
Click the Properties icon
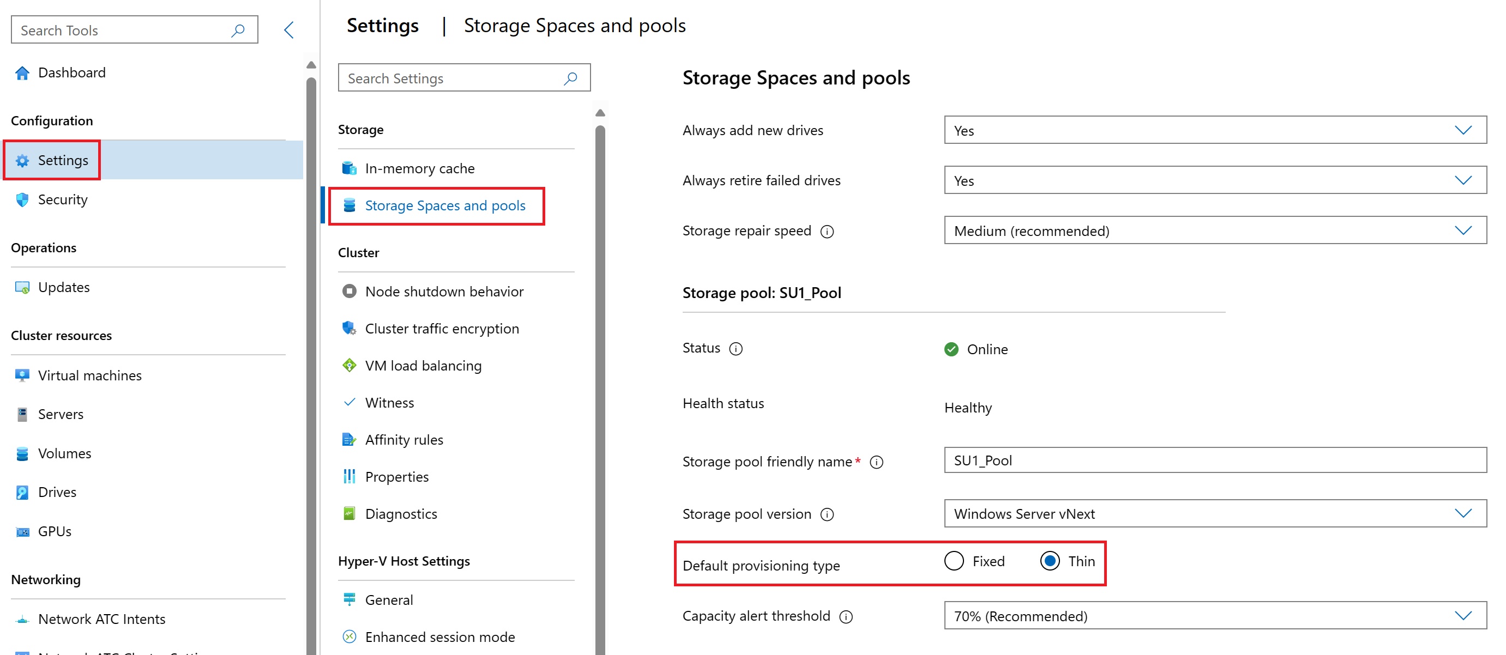coord(349,476)
